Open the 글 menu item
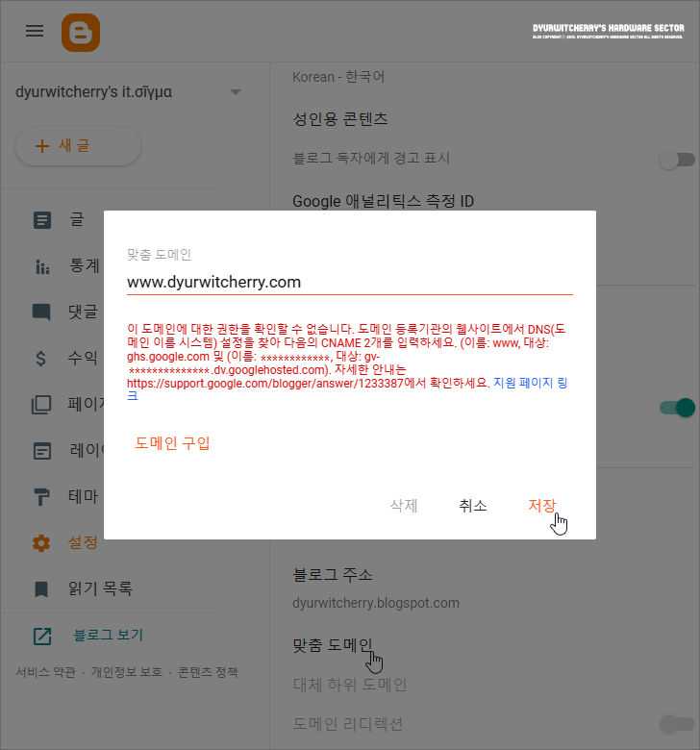 coord(77,219)
